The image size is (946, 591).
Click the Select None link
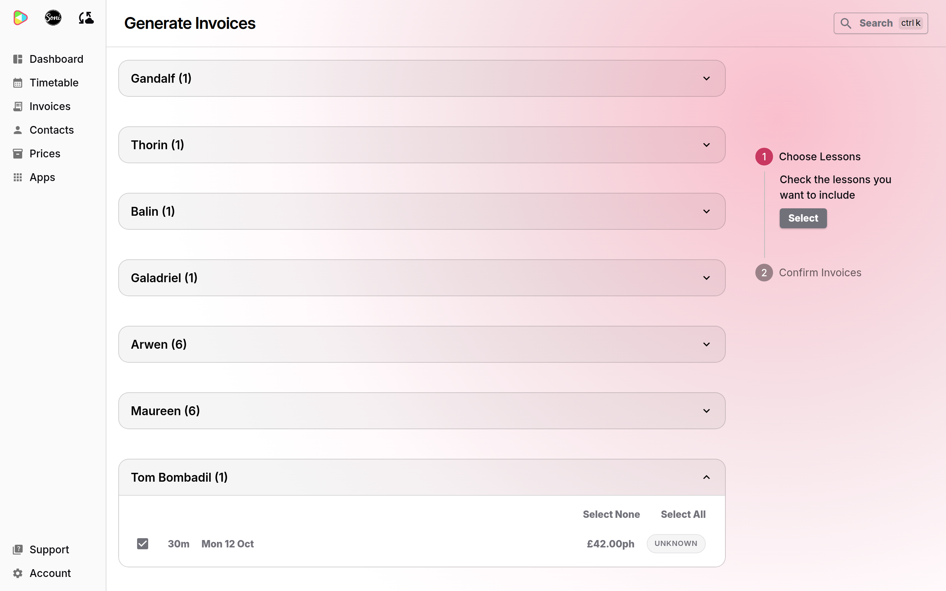click(611, 515)
